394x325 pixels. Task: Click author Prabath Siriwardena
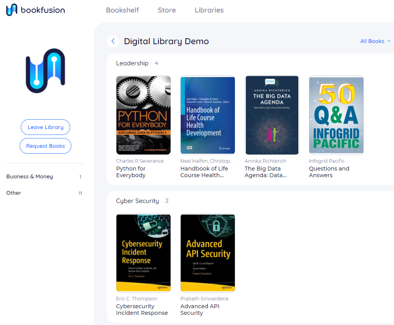(x=204, y=298)
